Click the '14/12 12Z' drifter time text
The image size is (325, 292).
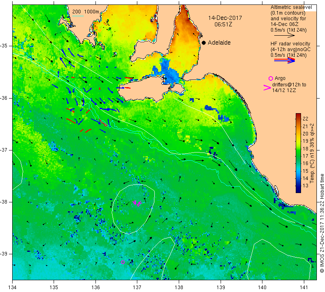pyautogui.click(x=284, y=90)
